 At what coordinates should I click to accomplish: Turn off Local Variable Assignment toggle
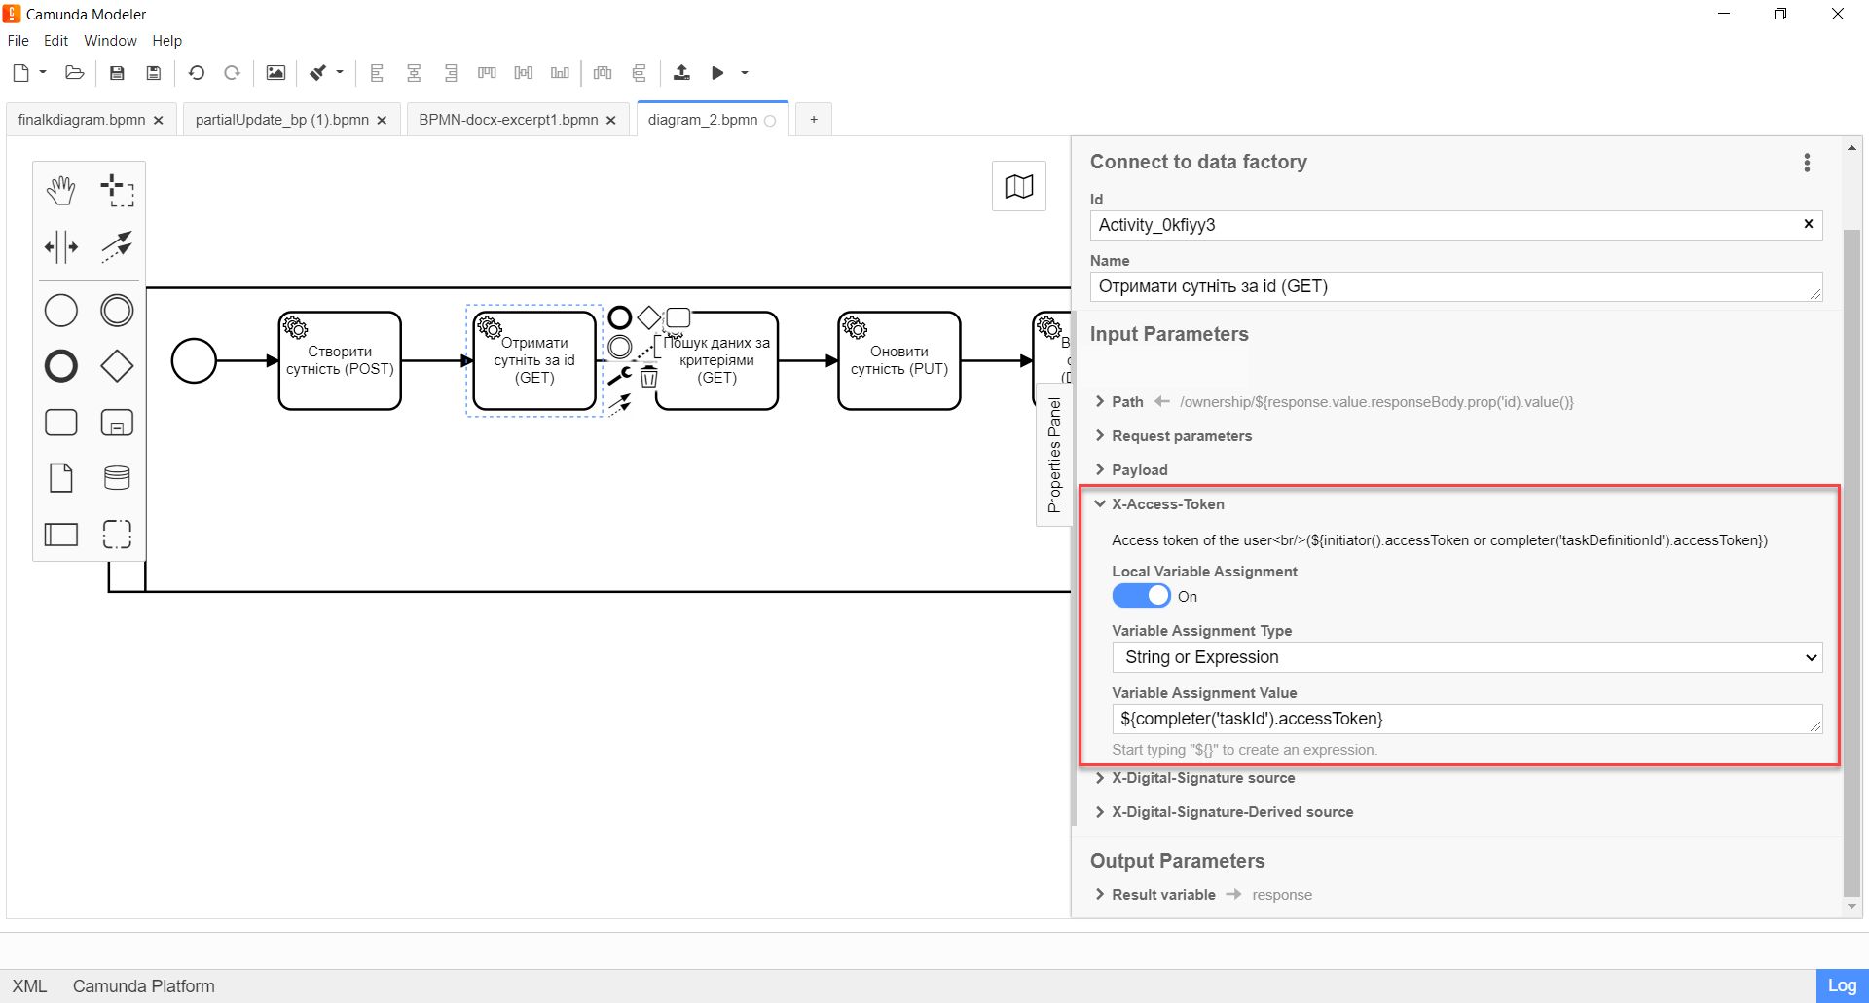coord(1141,596)
